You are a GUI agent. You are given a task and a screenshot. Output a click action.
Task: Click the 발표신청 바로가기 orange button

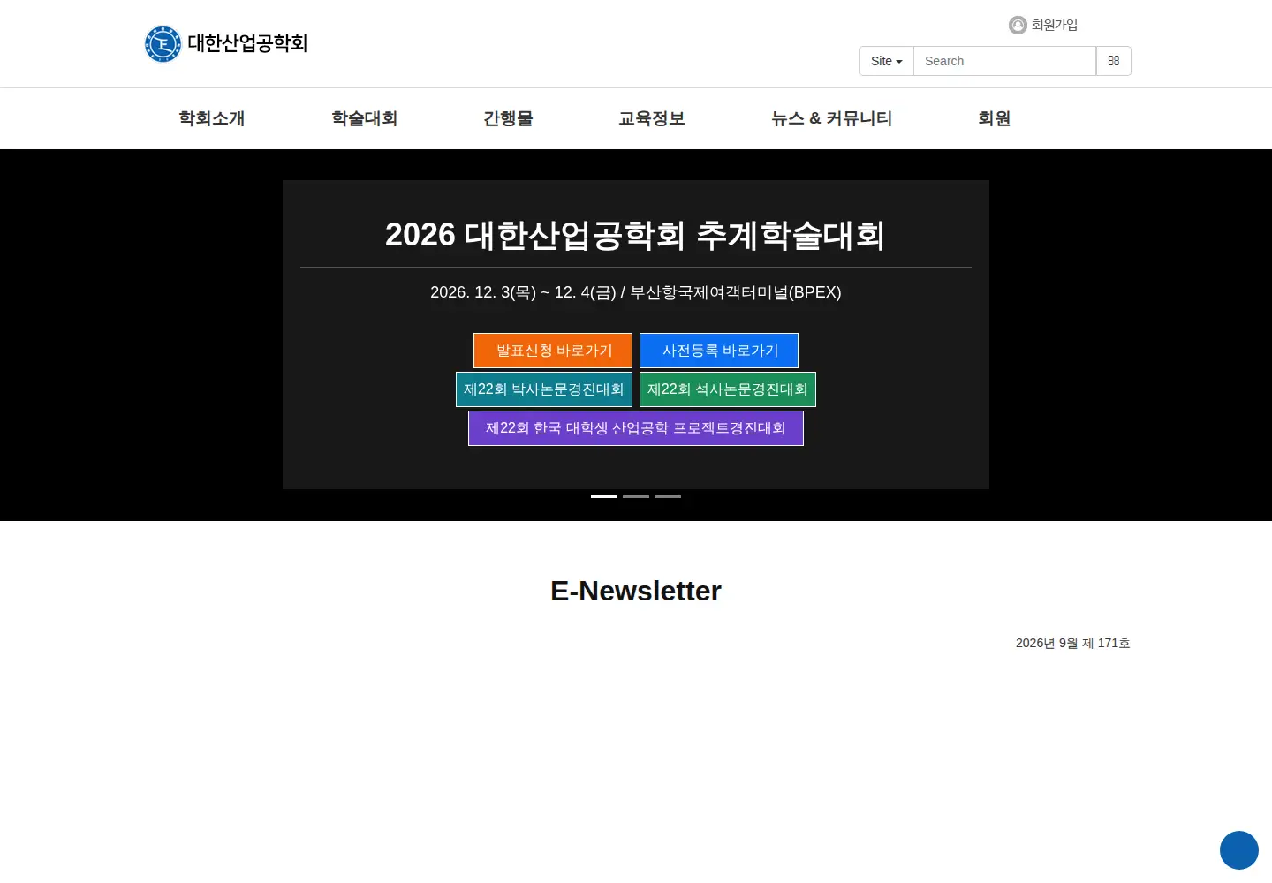[553, 351]
